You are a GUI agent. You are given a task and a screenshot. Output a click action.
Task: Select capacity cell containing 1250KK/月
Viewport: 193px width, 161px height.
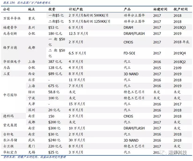click(x=89, y=21)
